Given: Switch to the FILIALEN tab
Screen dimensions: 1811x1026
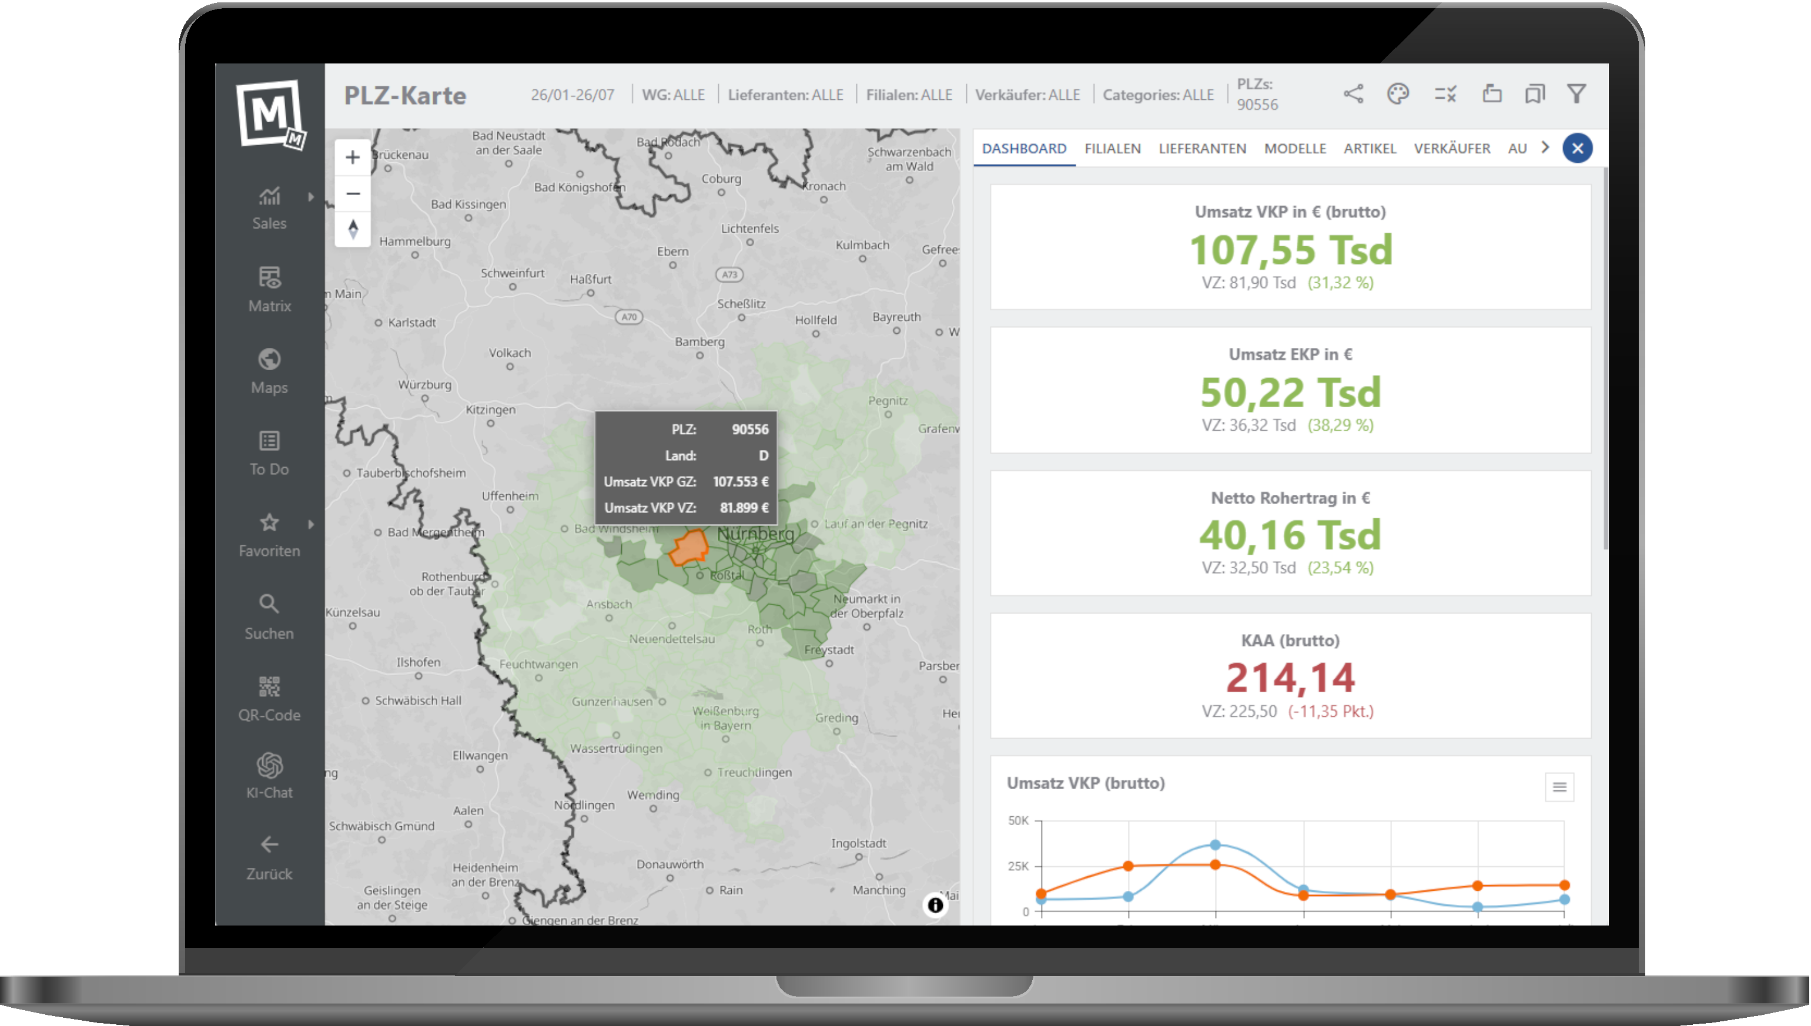Looking at the screenshot, I should point(1113,149).
